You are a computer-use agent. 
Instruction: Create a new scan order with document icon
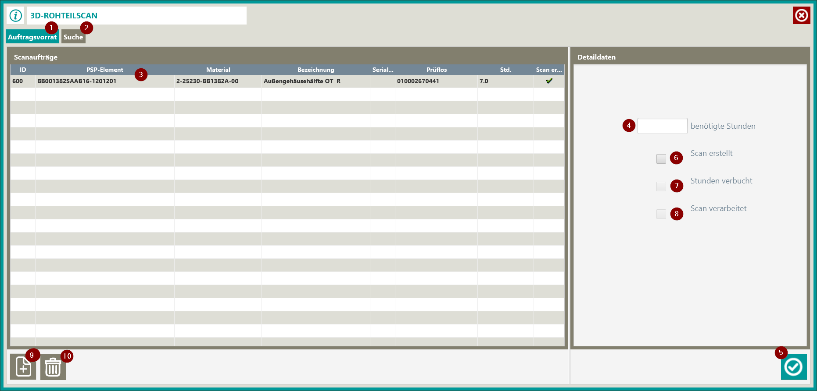(x=23, y=367)
